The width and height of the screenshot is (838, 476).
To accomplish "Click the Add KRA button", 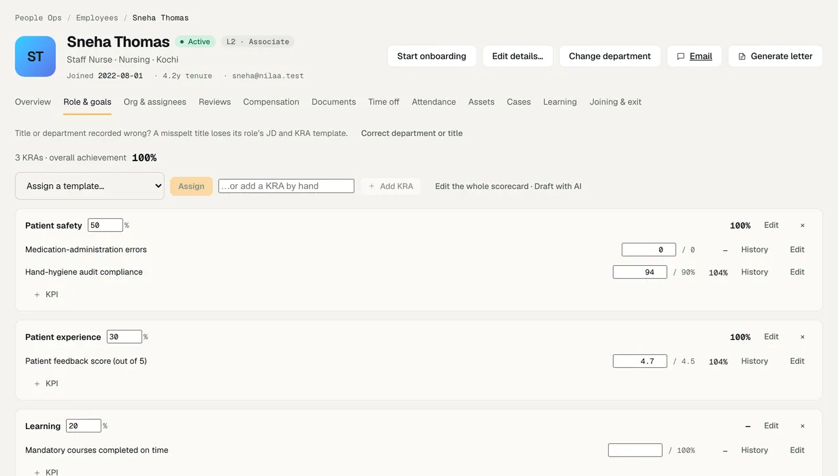I will (391, 186).
